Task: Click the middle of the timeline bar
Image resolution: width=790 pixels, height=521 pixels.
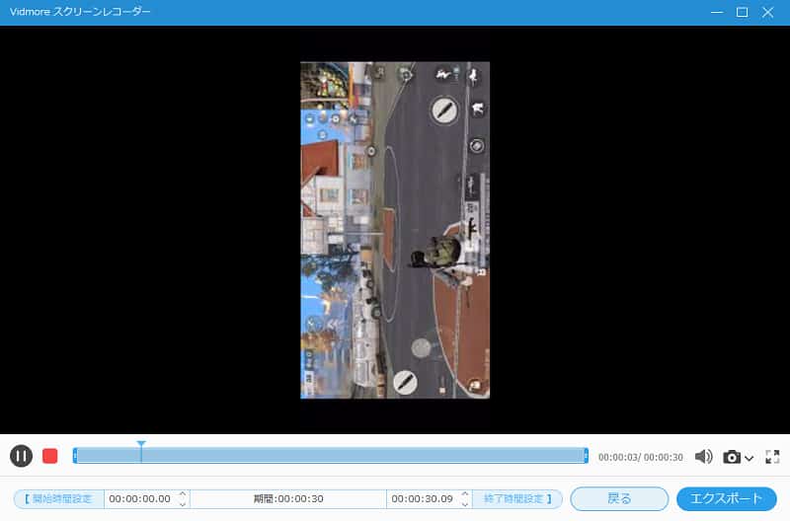Action: click(330, 456)
